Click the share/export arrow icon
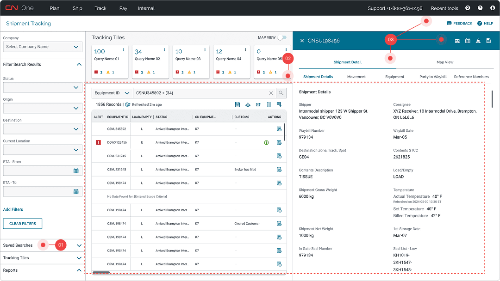Image resolution: width=500 pixels, height=281 pixels. click(x=258, y=104)
